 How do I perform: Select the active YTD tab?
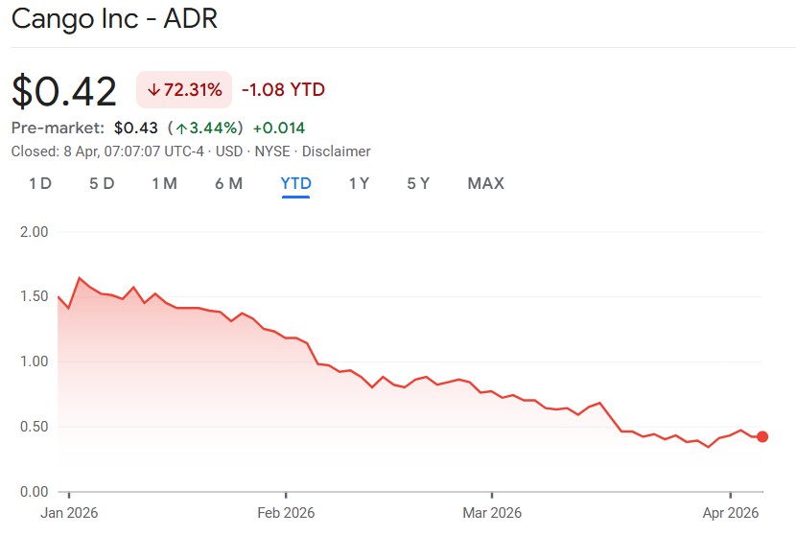pyautogui.click(x=295, y=183)
